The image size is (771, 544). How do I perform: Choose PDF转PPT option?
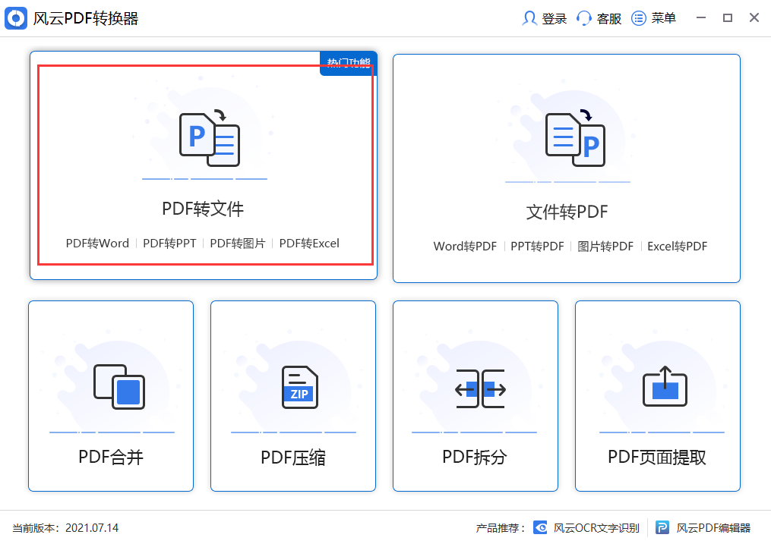coord(169,243)
